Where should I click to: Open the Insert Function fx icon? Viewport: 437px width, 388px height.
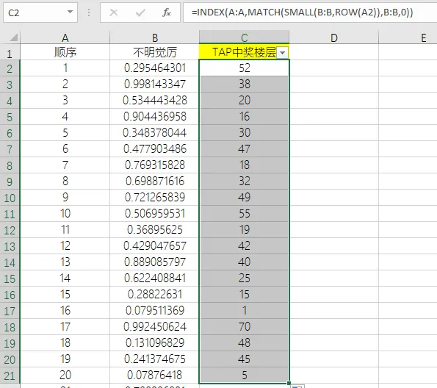(x=167, y=12)
